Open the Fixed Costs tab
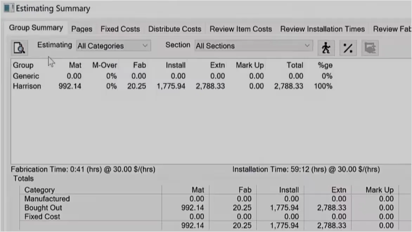The height and width of the screenshot is (232, 412). pyautogui.click(x=120, y=29)
